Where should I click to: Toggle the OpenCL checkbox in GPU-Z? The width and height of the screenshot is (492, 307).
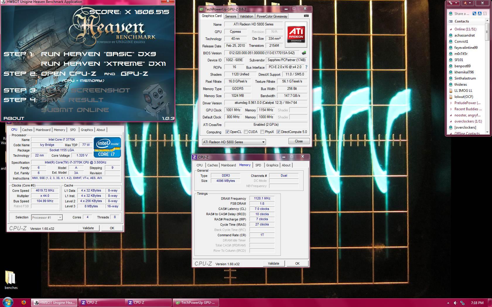pos(227,132)
